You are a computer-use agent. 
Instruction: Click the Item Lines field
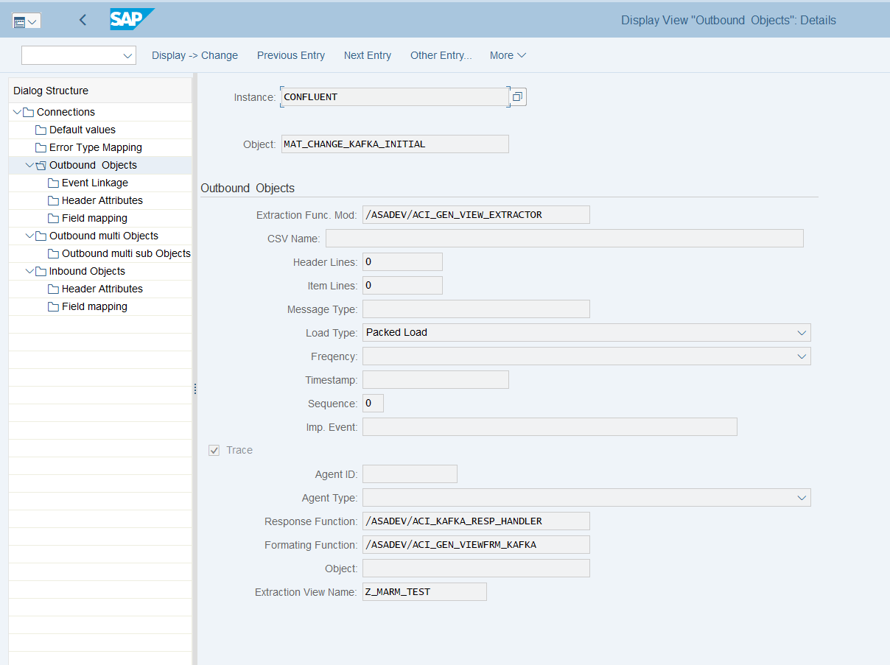click(402, 286)
